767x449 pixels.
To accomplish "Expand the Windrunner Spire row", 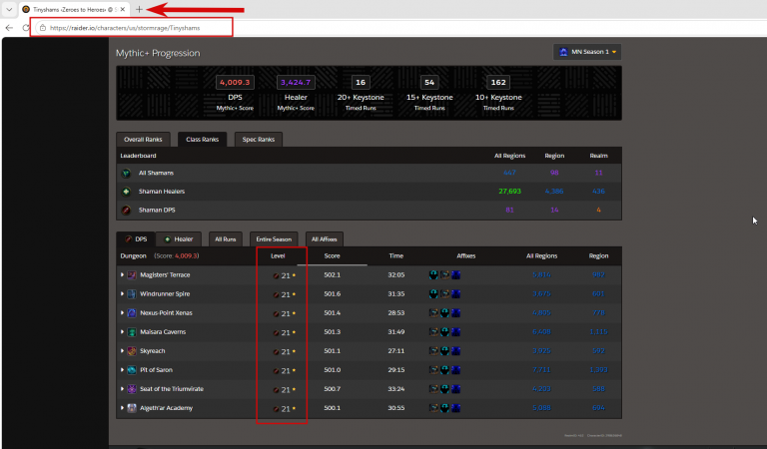I will click(122, 293).
